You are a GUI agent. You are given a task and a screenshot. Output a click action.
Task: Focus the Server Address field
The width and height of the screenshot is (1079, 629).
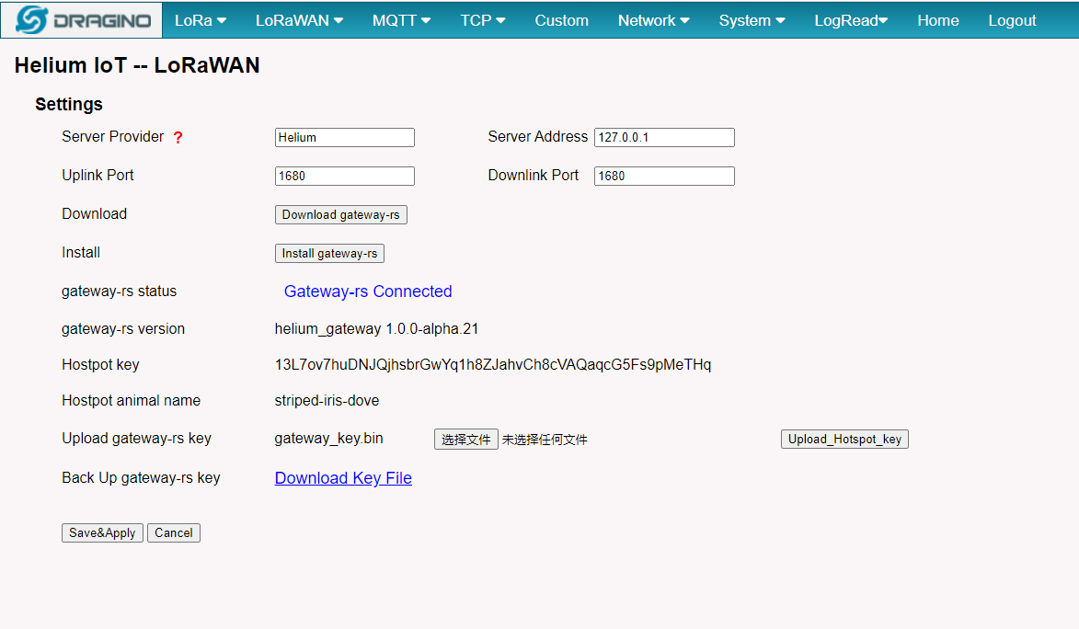(x=664, y=138)
